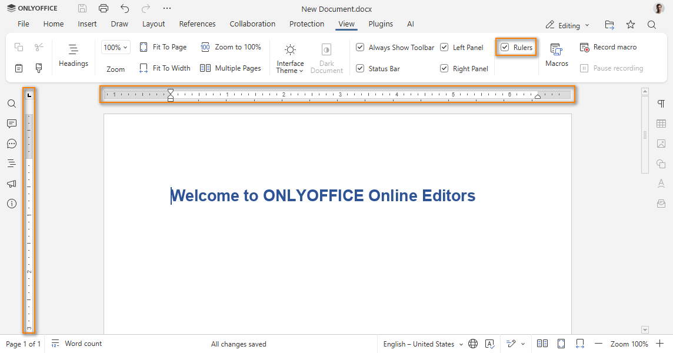Open Mail merge icon in right sidebar
This screenshot has width=673, height=353.
[661, 204]
